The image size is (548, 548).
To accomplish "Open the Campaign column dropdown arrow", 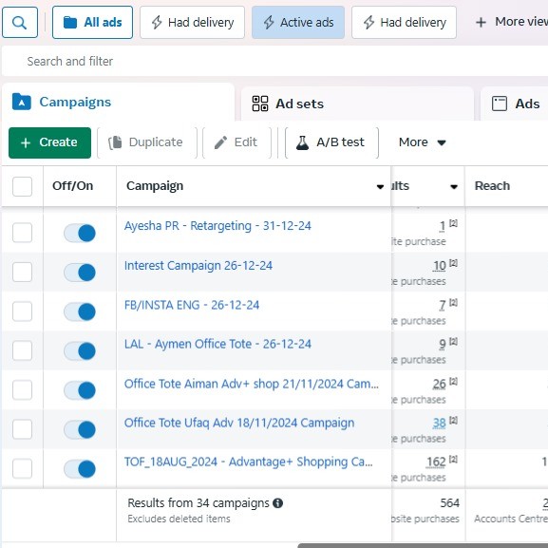I will pos(380,187).
